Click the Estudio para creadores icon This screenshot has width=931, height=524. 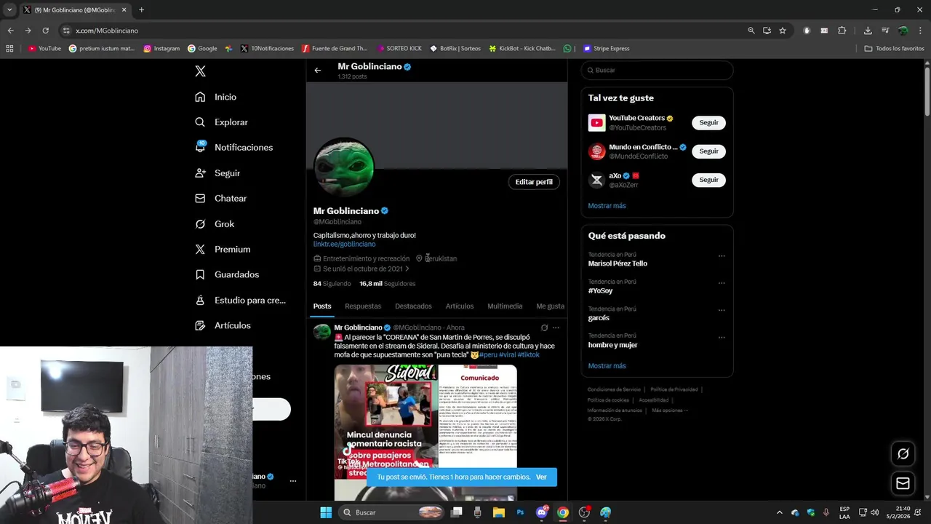click(x=200, y=300)
